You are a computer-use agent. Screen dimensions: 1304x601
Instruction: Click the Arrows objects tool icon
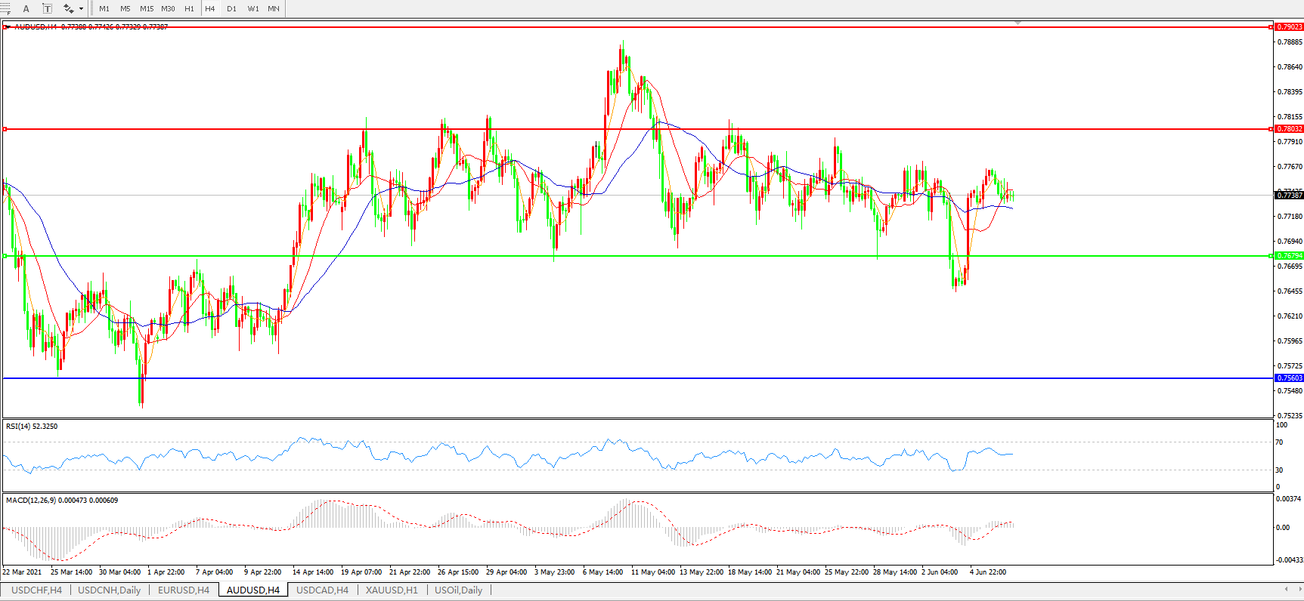pyautogui.click(x=68, y=9)
